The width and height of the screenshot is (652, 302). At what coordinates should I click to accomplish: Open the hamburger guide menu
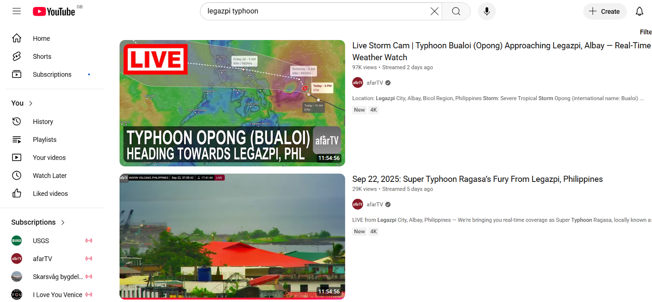(x=17, y=11)
